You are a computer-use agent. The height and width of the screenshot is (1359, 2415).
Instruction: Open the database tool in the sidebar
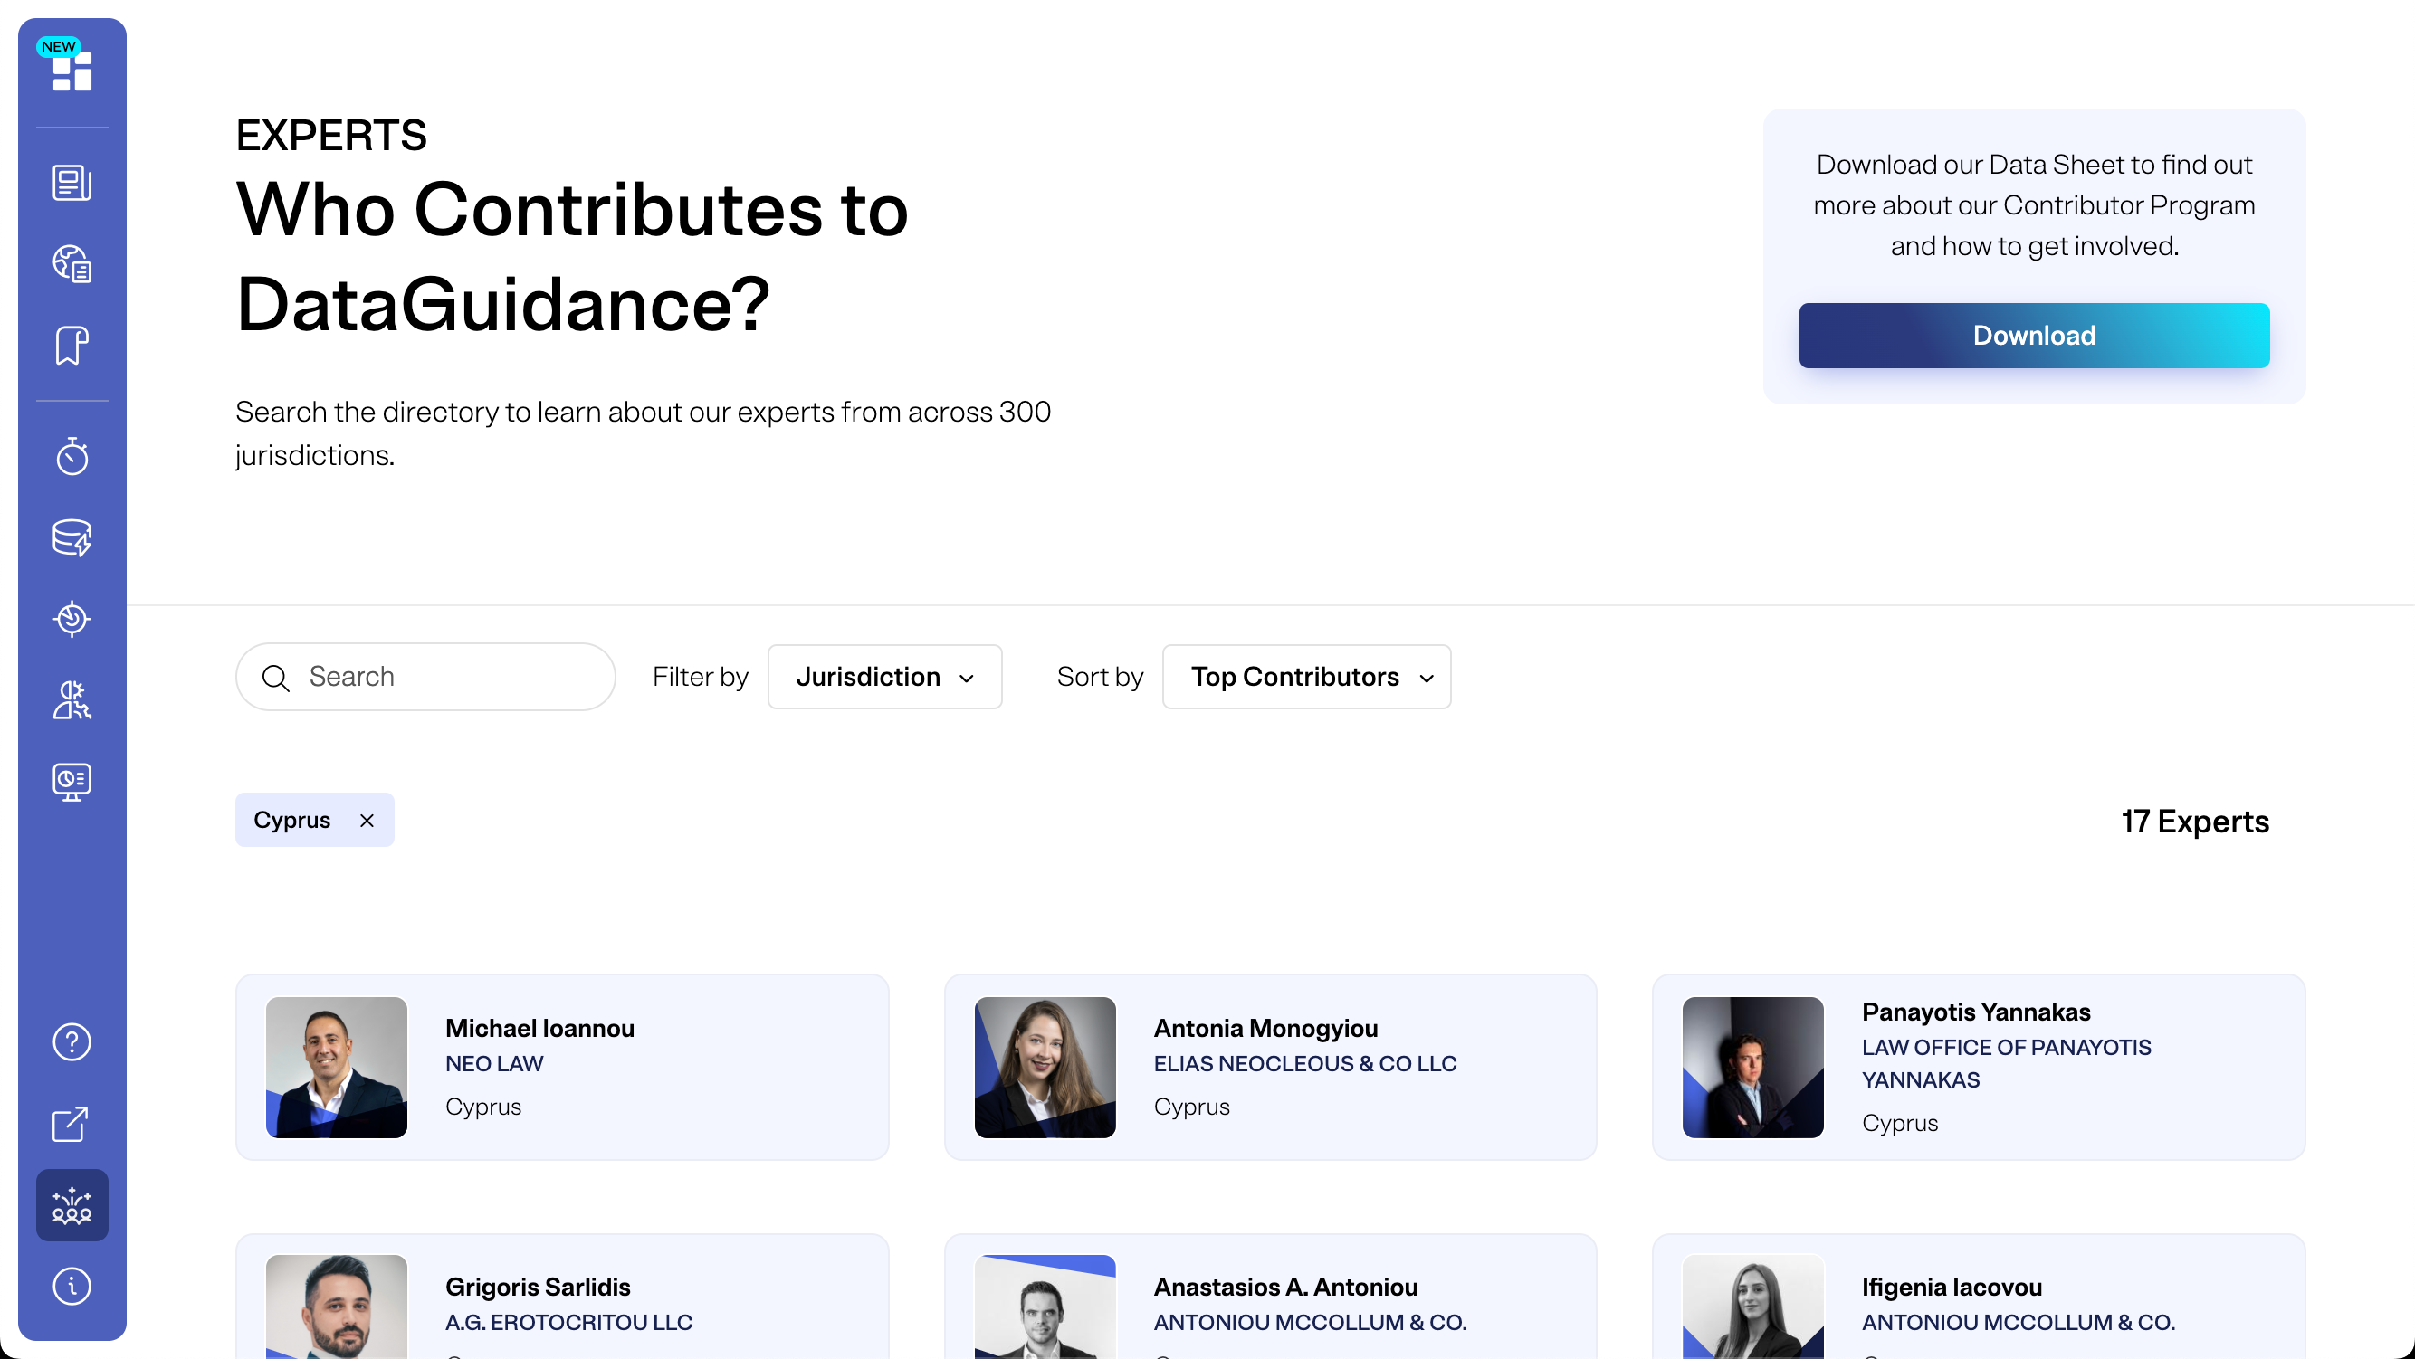pyautogui.click(x=72, y=538)
